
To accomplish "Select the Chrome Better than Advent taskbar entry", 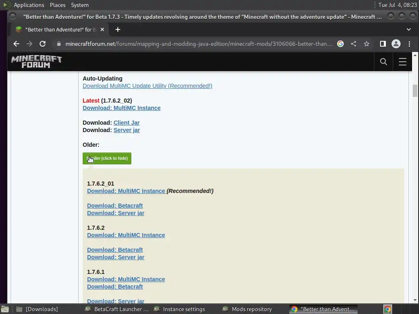I will pyautogui.click(x=323, y=309).
